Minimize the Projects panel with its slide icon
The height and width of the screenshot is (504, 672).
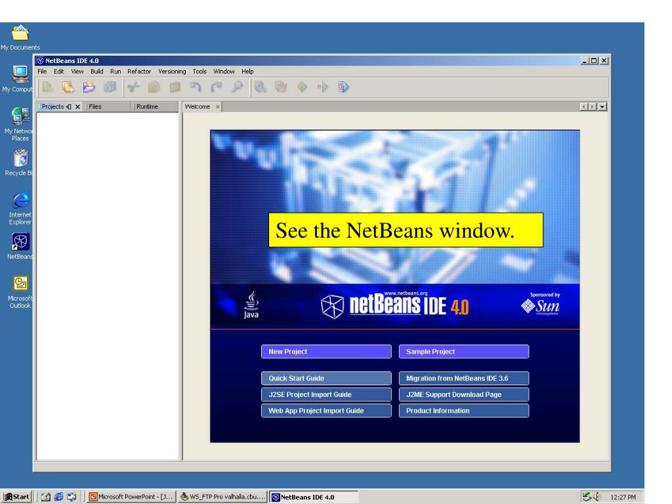click(68, 107)
